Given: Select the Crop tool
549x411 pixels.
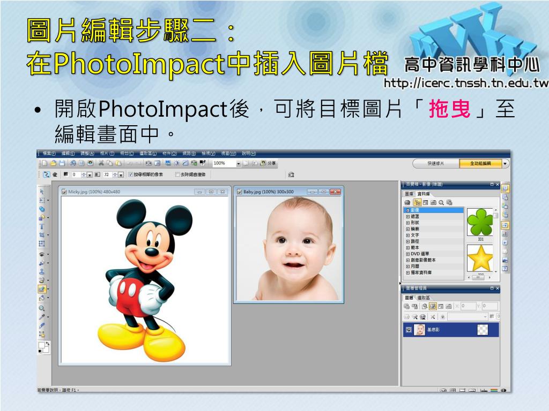Looking at the screenshot, I should [42, 234].
